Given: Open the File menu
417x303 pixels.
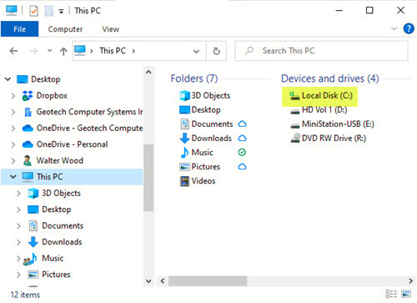Looking at the screenshot, I should click(20, 29).
